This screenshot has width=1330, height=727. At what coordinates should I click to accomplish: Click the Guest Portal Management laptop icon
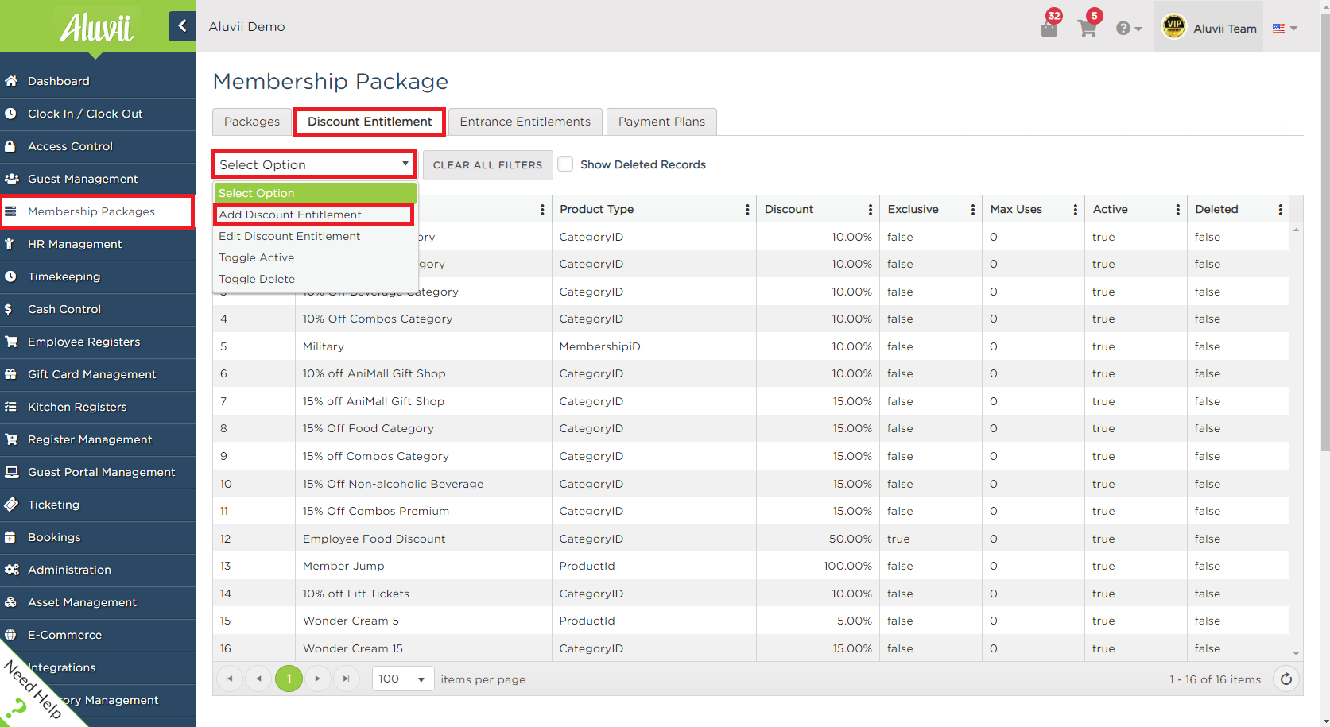(x=11, y=472)
